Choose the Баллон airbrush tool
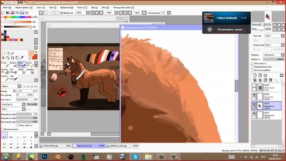The height and width of the screenshot is (161, 286). [13, 64]
